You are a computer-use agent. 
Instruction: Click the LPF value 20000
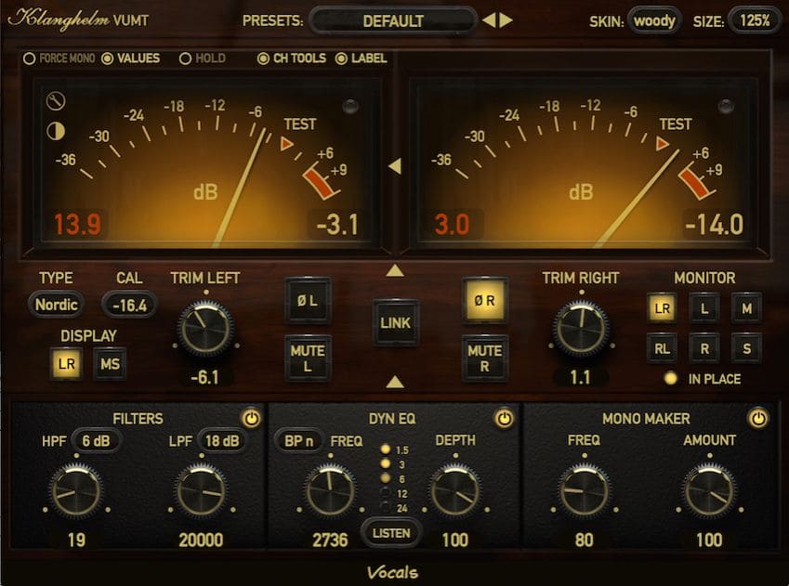pos(202,540)
